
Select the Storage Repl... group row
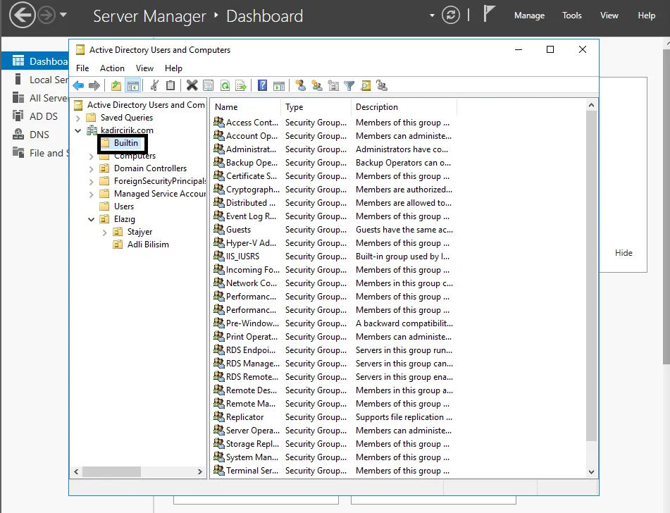point(333,444)
